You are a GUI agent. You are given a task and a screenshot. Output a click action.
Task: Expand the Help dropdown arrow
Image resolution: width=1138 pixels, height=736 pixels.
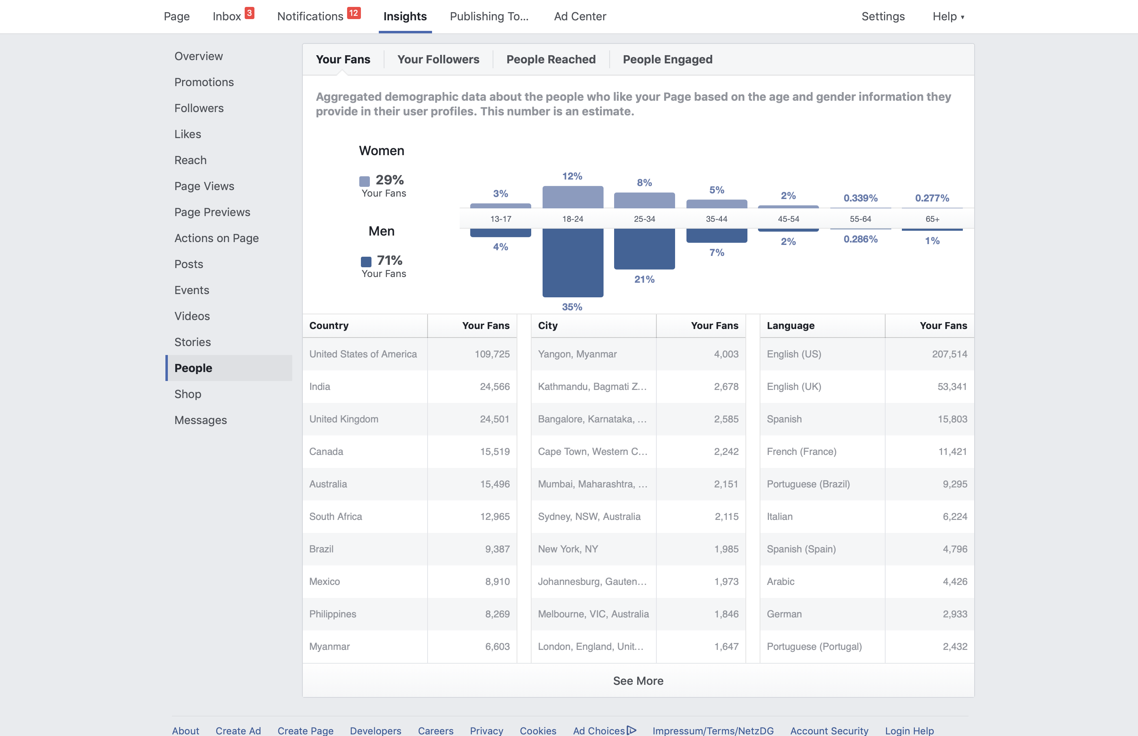(x=962, y=17)
